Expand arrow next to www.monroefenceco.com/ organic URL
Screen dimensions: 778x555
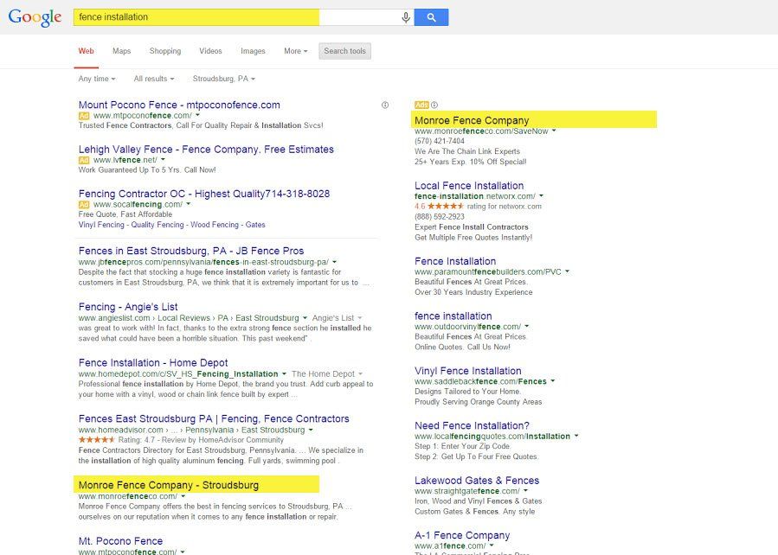(x=183, y=496)
